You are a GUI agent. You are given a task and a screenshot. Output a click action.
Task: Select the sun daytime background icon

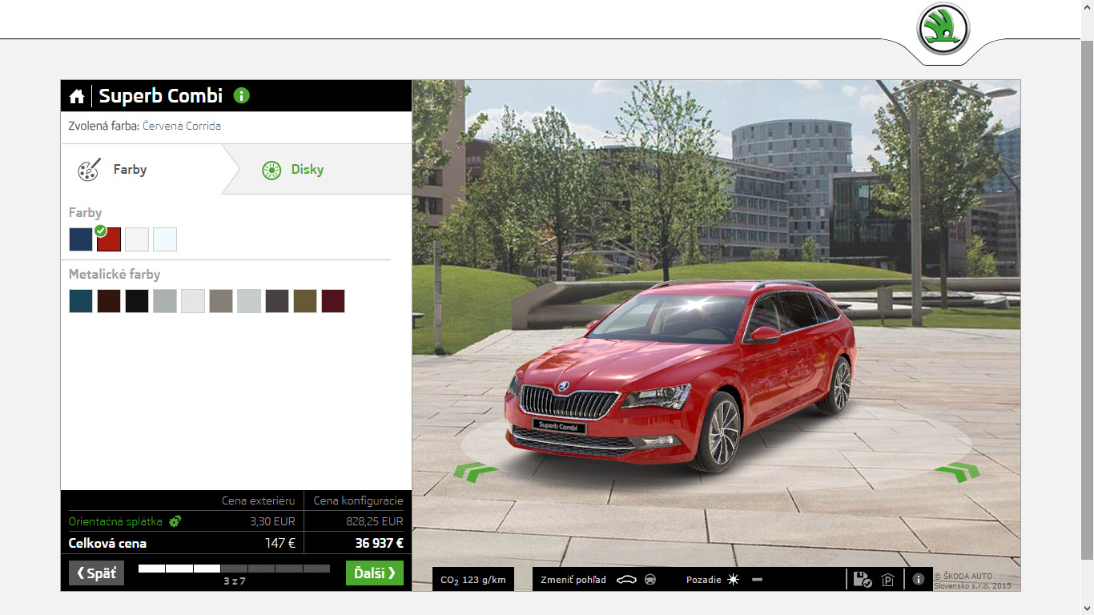[733, 580]
